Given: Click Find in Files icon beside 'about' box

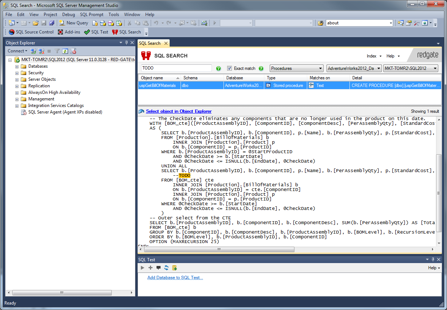Looking at the screenshot, I should [320, 23].
